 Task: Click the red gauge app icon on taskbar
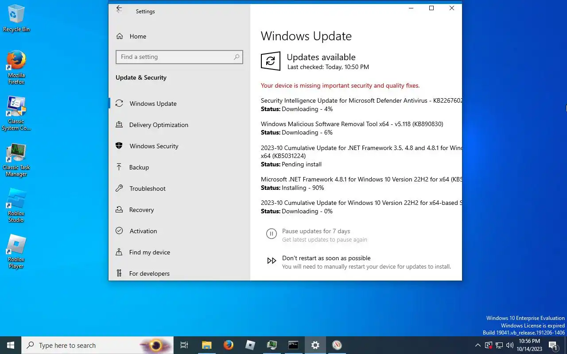point(337,345)
